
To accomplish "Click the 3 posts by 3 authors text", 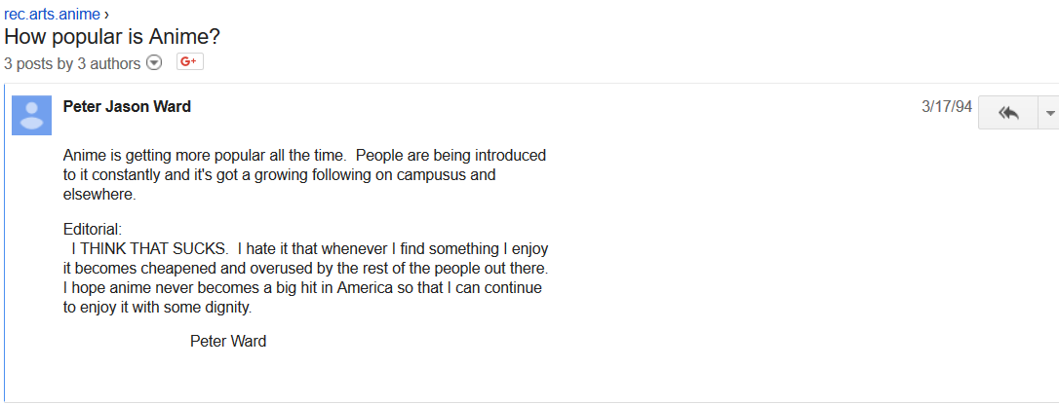I will 72,64.
